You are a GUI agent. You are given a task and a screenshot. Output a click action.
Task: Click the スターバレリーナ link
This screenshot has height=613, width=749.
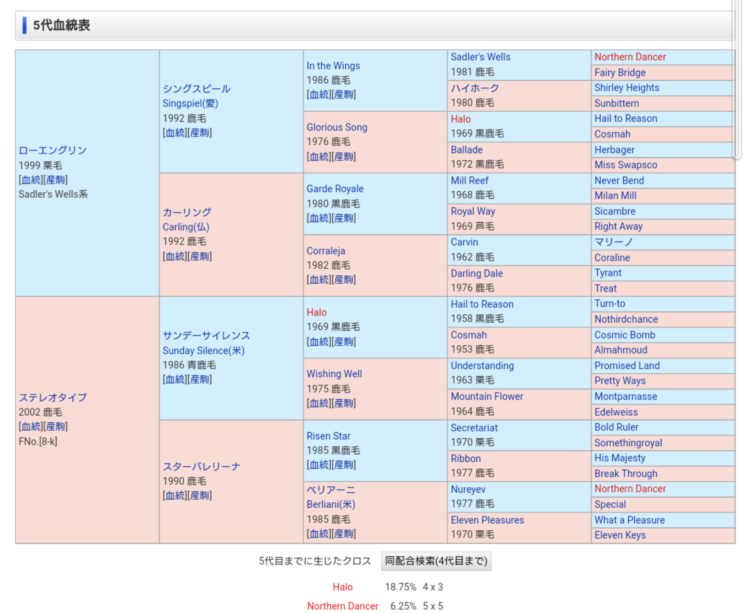201,466
